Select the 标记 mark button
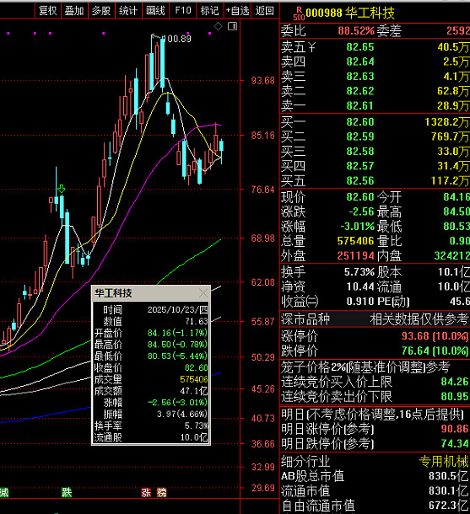The width and height of the screenshot is (470, 514). [x=210, y=11]
